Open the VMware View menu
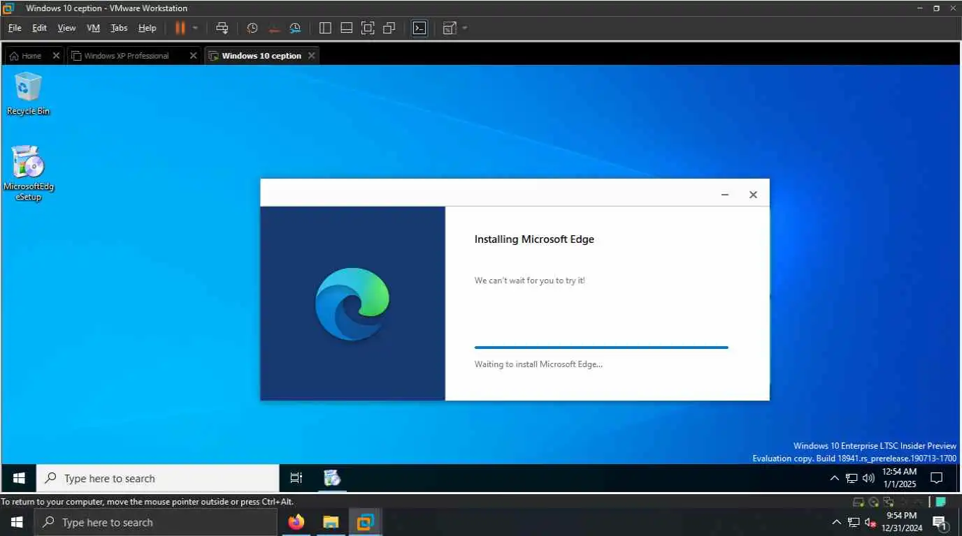Screen dimensions: 962x536 tap(66, 28)
